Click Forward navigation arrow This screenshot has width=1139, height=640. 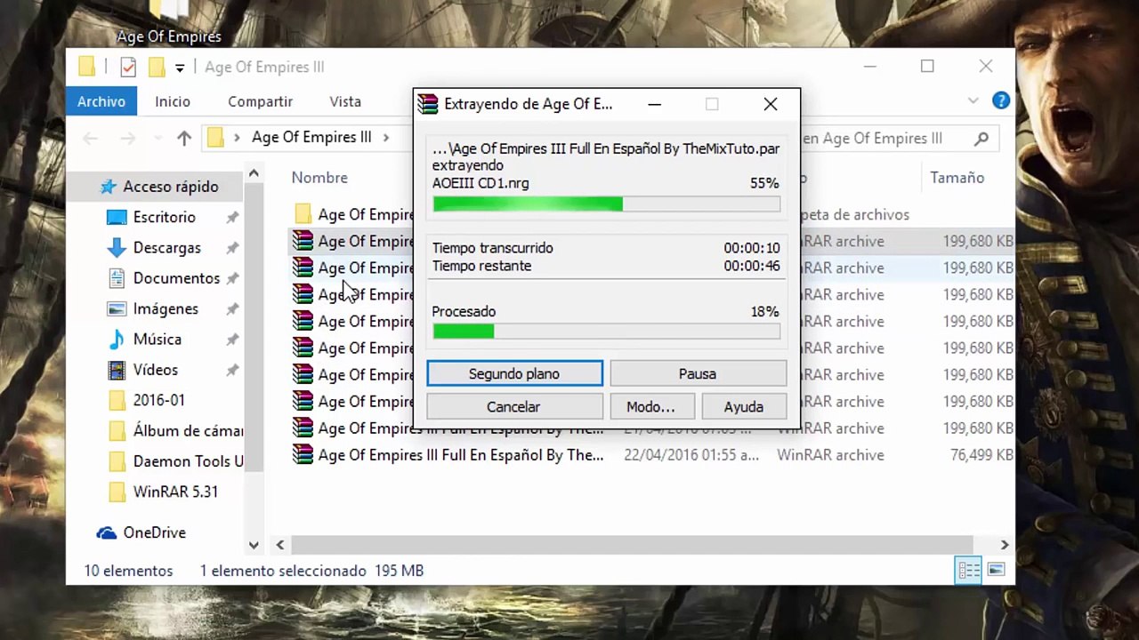click(128, 138)
